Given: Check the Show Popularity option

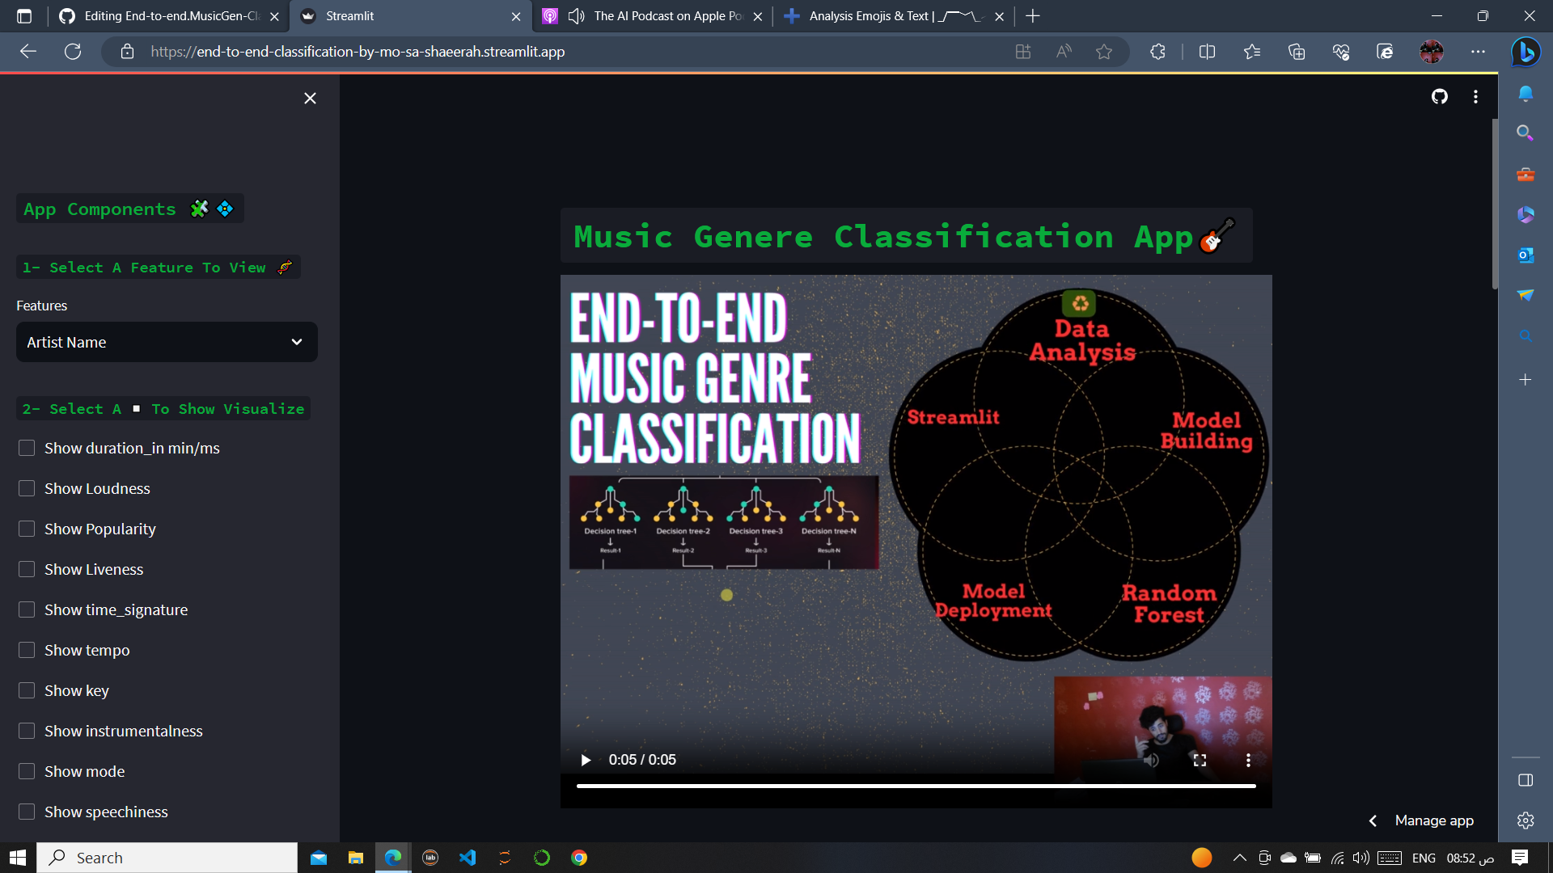Looking at the screenshot, I should 27,529.
